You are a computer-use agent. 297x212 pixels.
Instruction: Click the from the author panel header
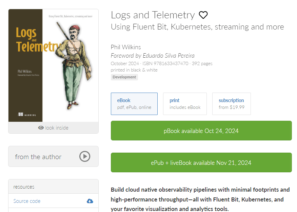38,156
